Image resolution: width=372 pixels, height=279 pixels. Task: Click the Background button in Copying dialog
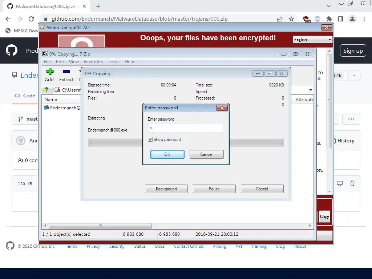pos(166,189)
